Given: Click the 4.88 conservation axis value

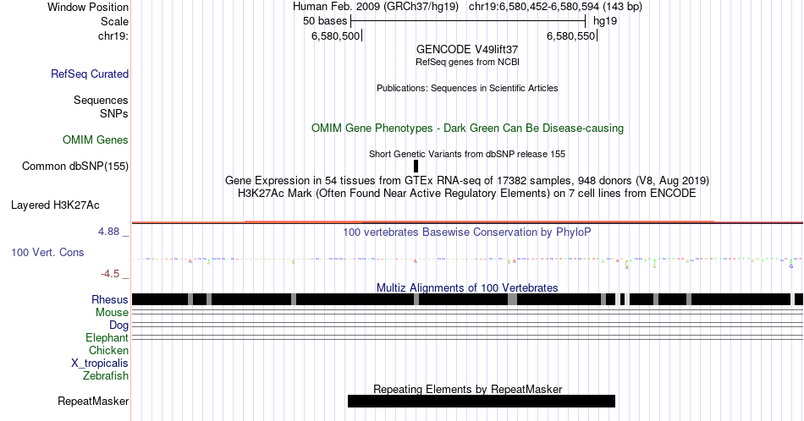Looking at the screenshot, I should tap(108, 232).
